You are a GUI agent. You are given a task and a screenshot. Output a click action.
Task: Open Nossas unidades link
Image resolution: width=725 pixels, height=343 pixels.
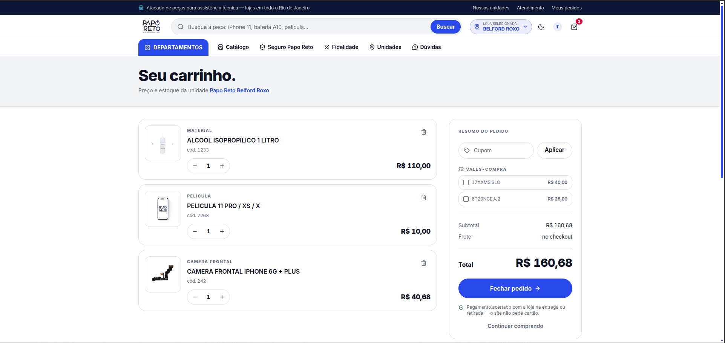click(491, 8)
